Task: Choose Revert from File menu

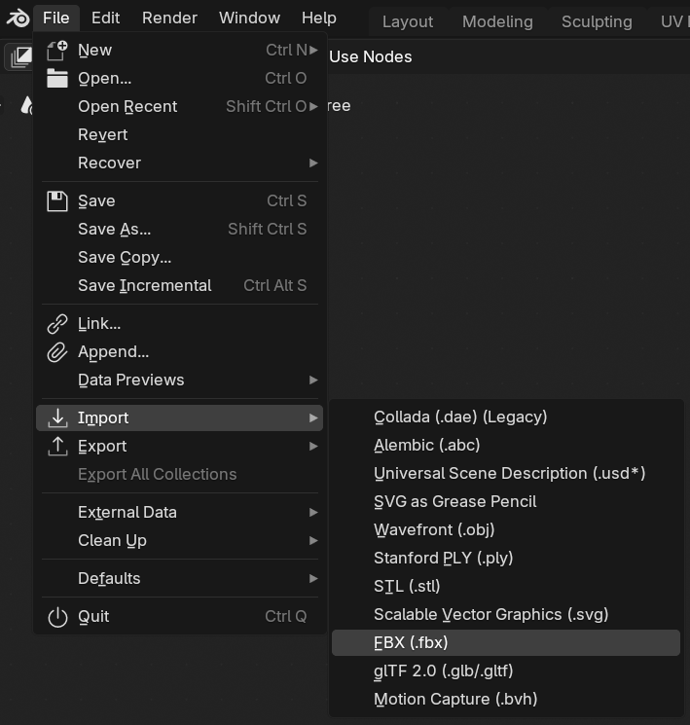Action: [x=179, y=134]
